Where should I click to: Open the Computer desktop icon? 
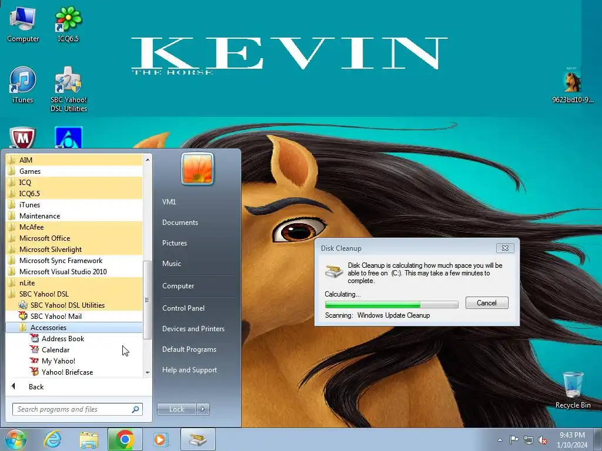coord(23,24)
